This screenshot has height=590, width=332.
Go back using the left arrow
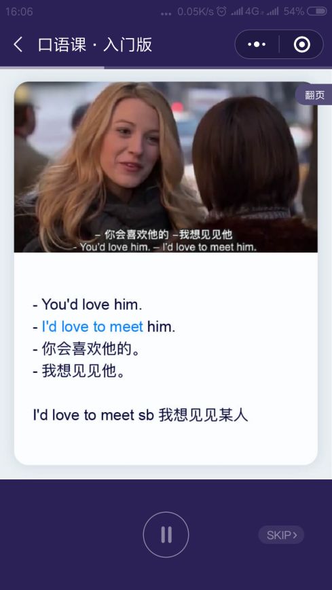18,45
